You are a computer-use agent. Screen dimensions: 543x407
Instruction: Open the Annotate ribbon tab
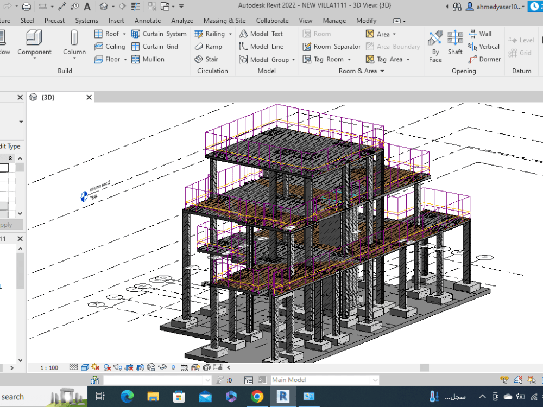pyautogui.click(x=148, y=21)
